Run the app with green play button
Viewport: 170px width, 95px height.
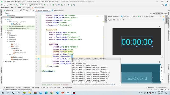(45, 5)
